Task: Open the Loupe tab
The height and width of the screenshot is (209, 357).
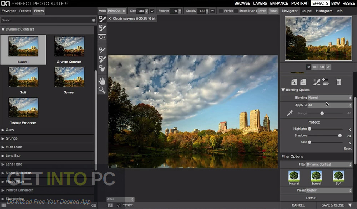Action: point(306,11)
